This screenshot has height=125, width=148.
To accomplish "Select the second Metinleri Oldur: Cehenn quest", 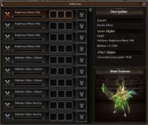I will pyautogui.click(x=39, y=71).
